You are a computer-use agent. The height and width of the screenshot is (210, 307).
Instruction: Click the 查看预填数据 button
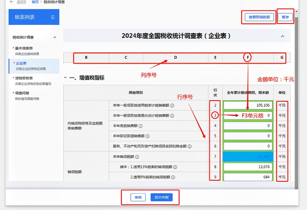tap(259, 17)
